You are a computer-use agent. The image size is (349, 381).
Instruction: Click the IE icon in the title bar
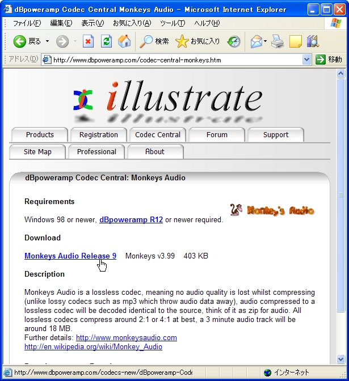click(x=7, y=9)
